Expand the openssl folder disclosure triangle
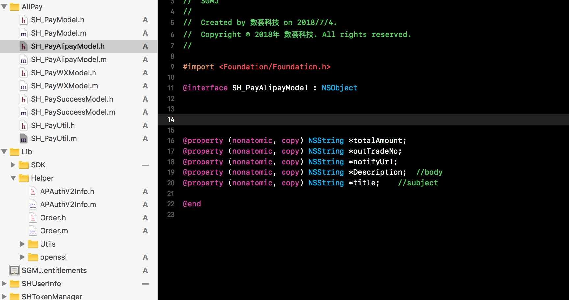Viewport: 569px width, 300px height. coord(22,257)
